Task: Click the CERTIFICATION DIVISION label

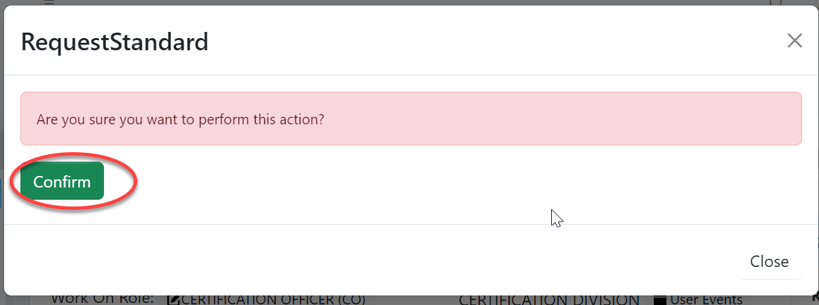Action: pyautogui.click(x=549, y=300)
